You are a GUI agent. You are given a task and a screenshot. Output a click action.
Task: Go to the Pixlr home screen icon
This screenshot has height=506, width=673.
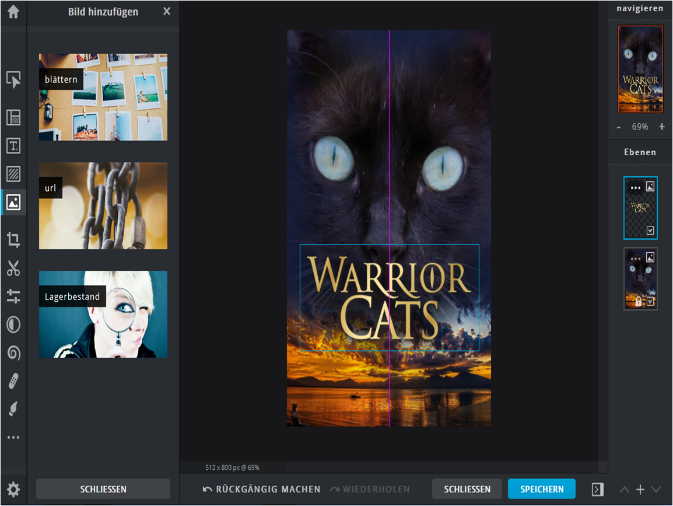[13, 12]
